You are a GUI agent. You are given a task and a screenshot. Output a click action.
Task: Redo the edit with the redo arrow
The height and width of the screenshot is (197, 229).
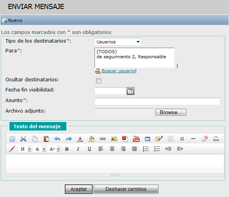tap(69, 139)
